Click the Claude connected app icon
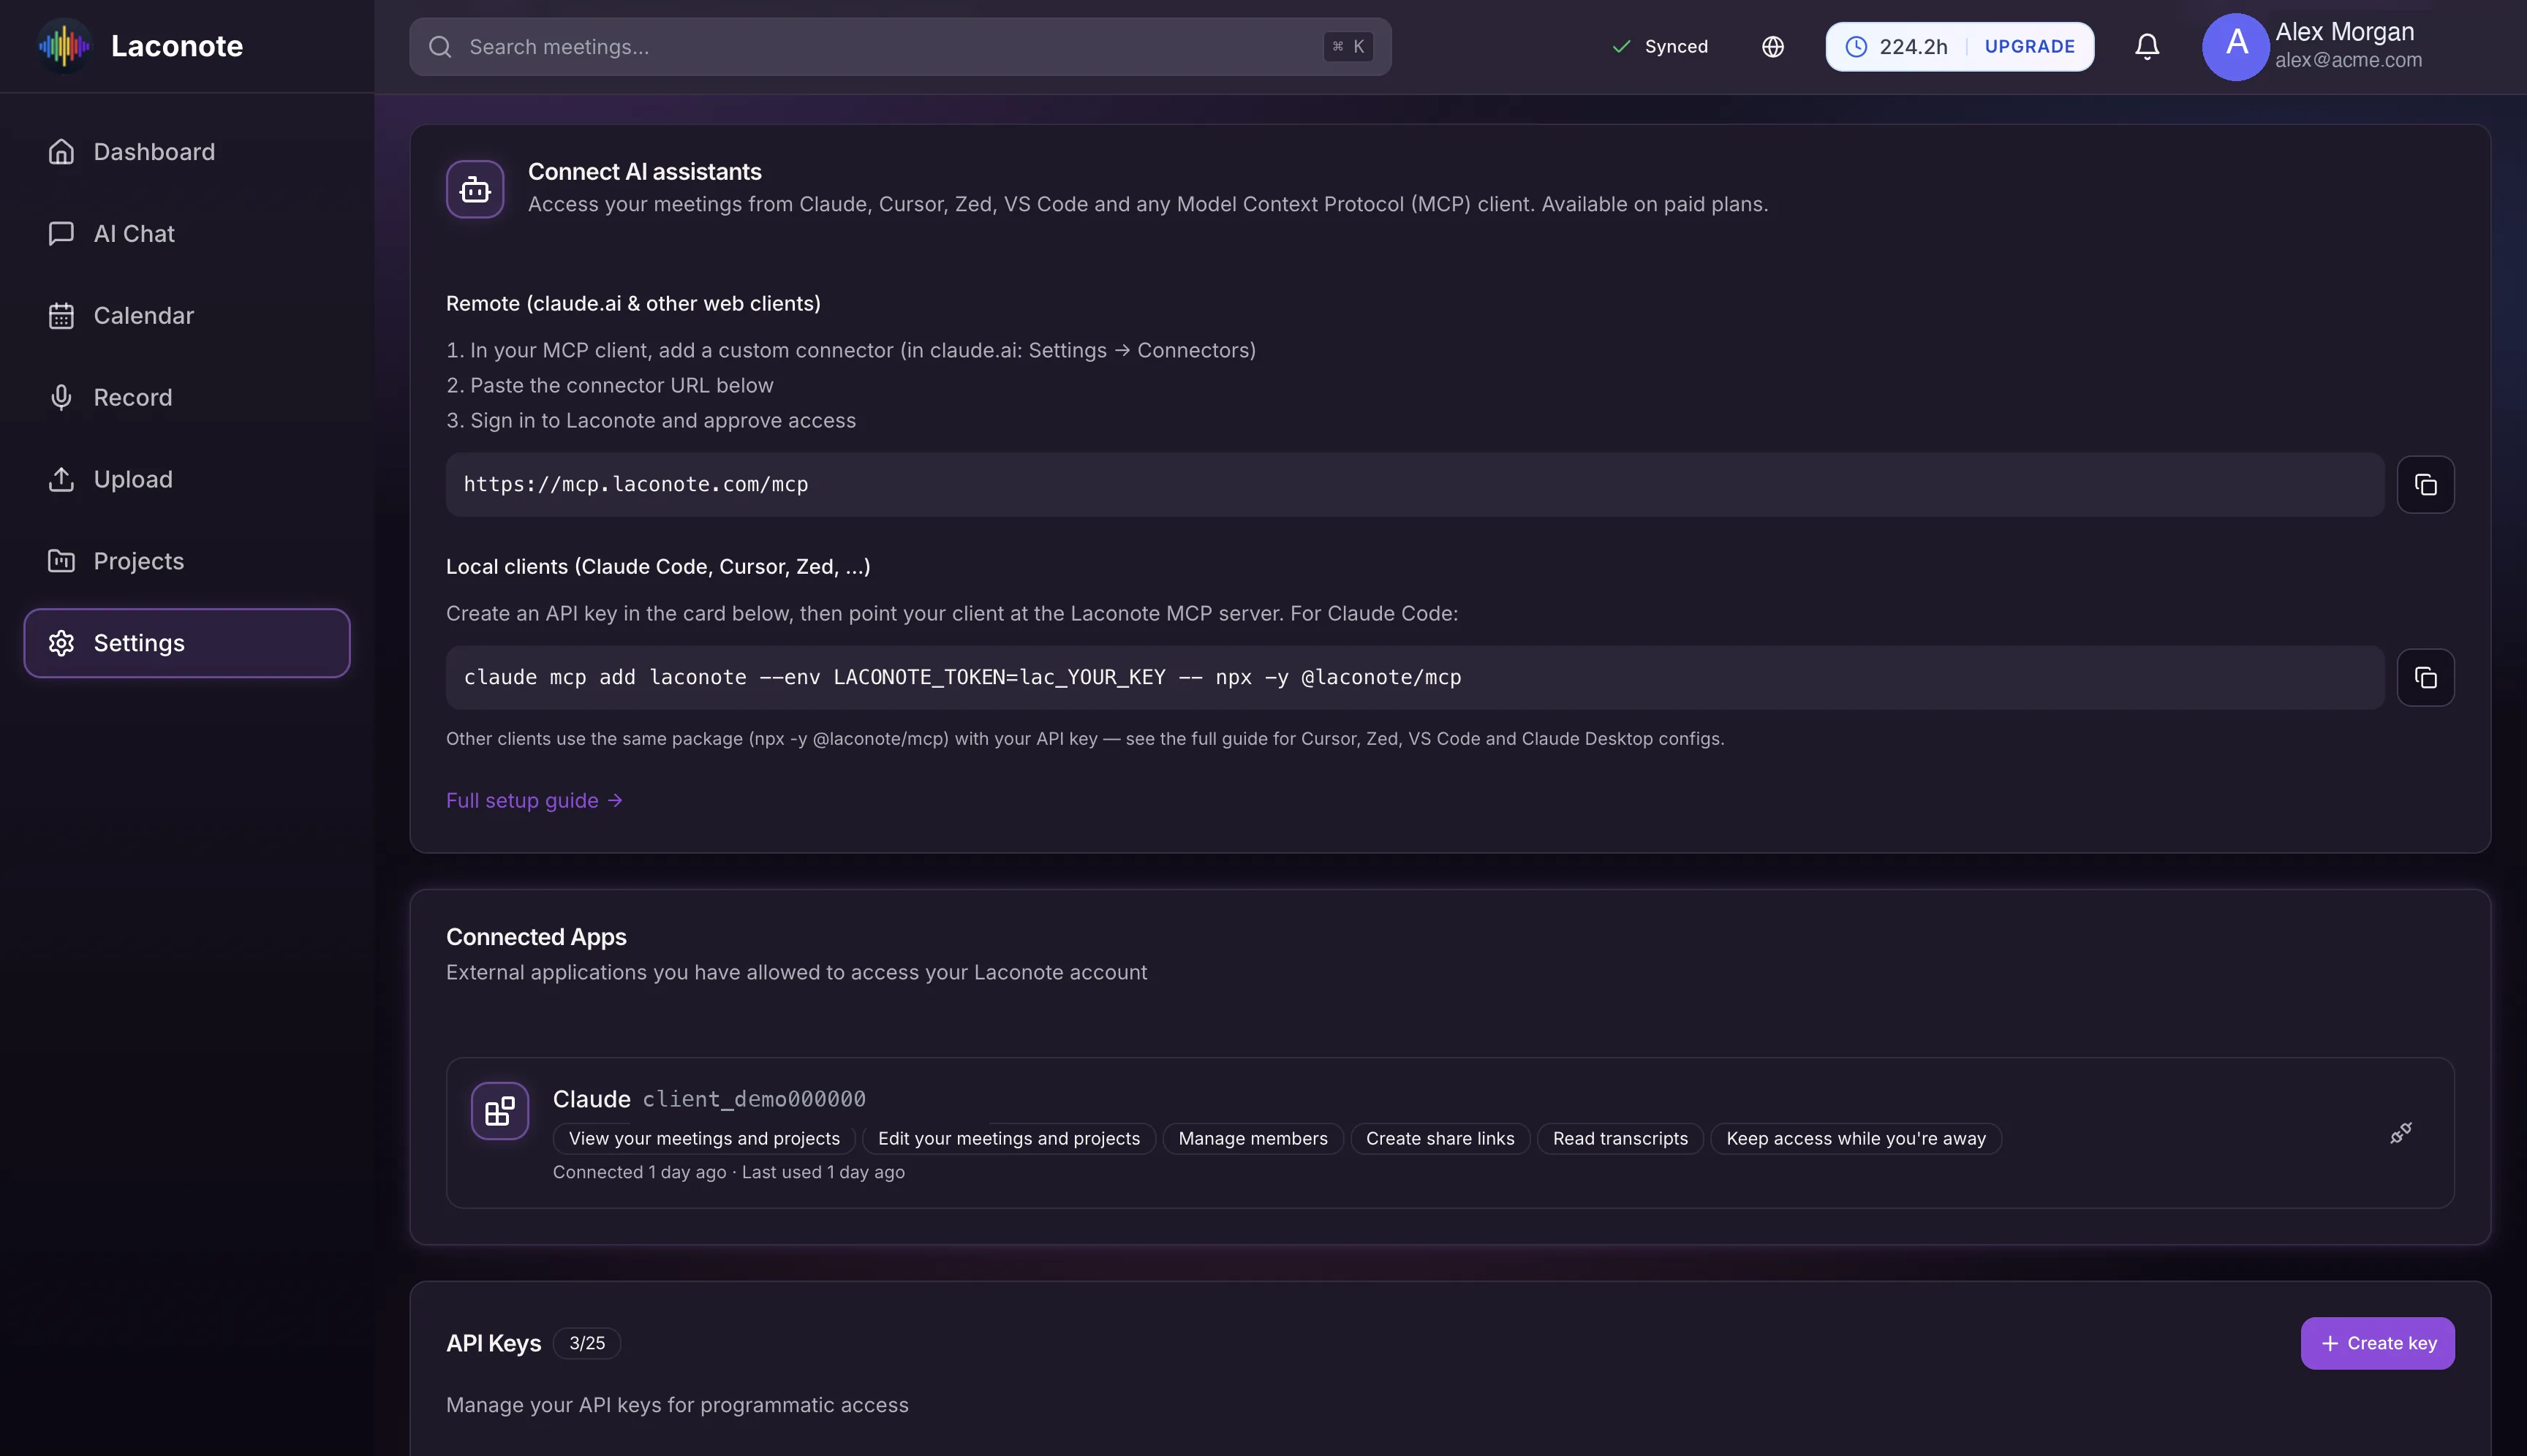This screenshot has height=1456, width=2527. pos(500,1111)
